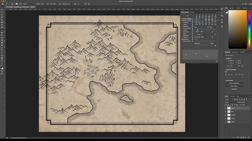
Task: Select the Crop tool
Action: coord(2,20)
